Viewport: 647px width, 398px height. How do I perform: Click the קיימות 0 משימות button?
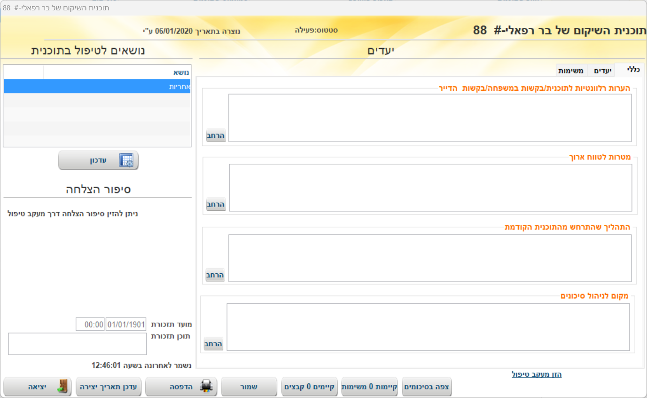click(369, 387)
